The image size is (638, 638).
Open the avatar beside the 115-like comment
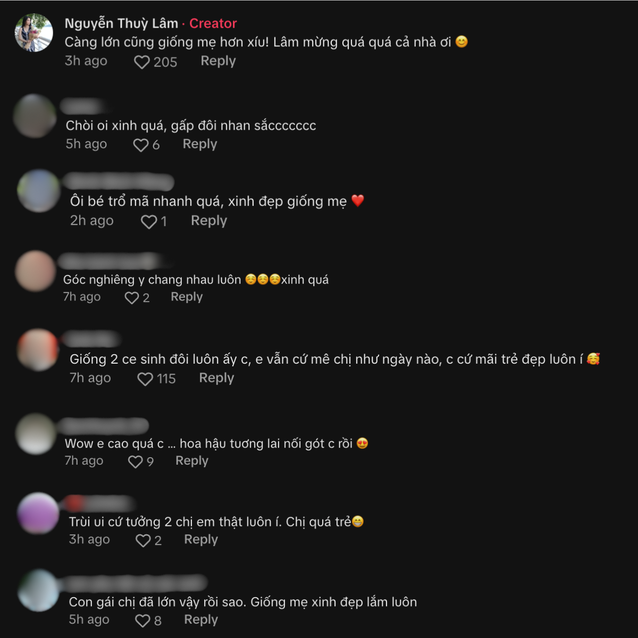[38, 350]
